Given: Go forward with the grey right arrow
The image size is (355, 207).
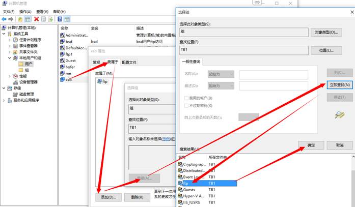Looking at the screenshot, I should tap(11, 19).
